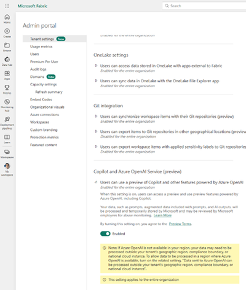The height and width of the screenshot is (290, 246).
Task: Click the search magnifier icon
Action: [167, 6]
